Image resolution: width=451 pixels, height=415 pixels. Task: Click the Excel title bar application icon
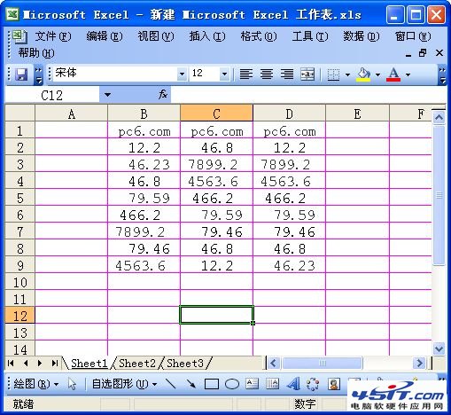12,14
